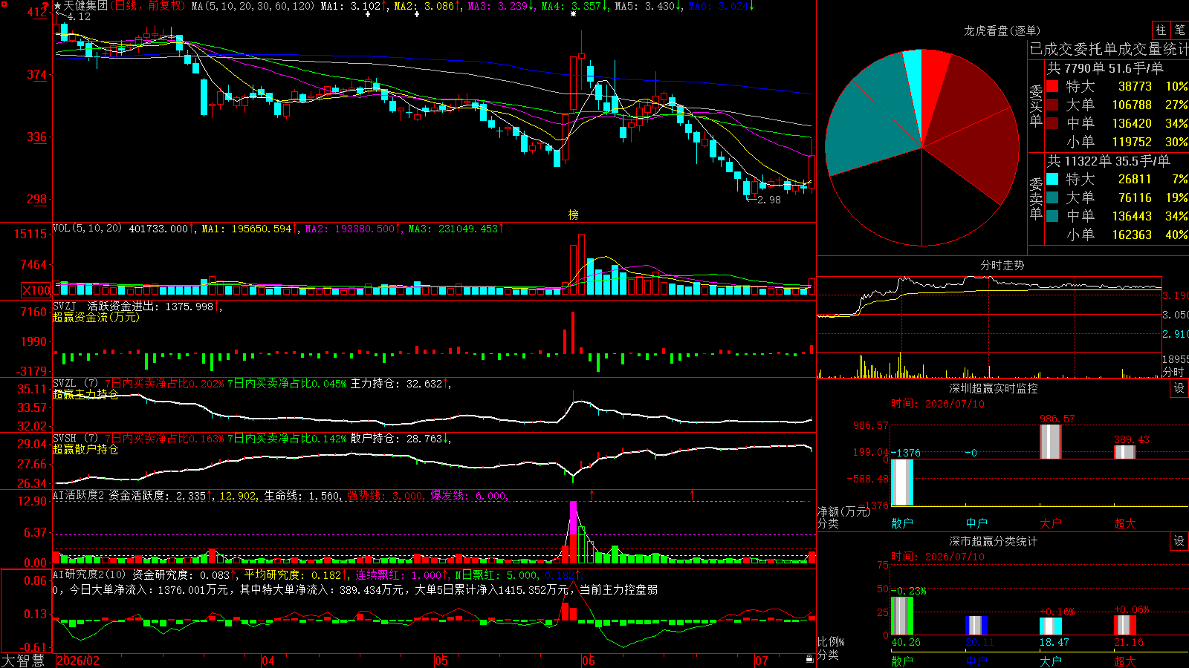
Task: Click the SVZL indicator name
Action: pyautogui.click(x=65, y=383)
